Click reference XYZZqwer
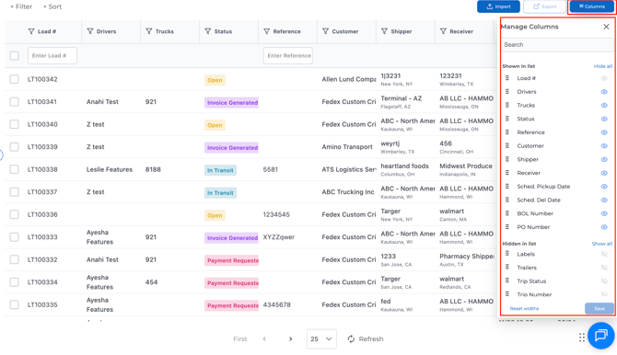Screen dimensions: 617x355 (279, 237)
